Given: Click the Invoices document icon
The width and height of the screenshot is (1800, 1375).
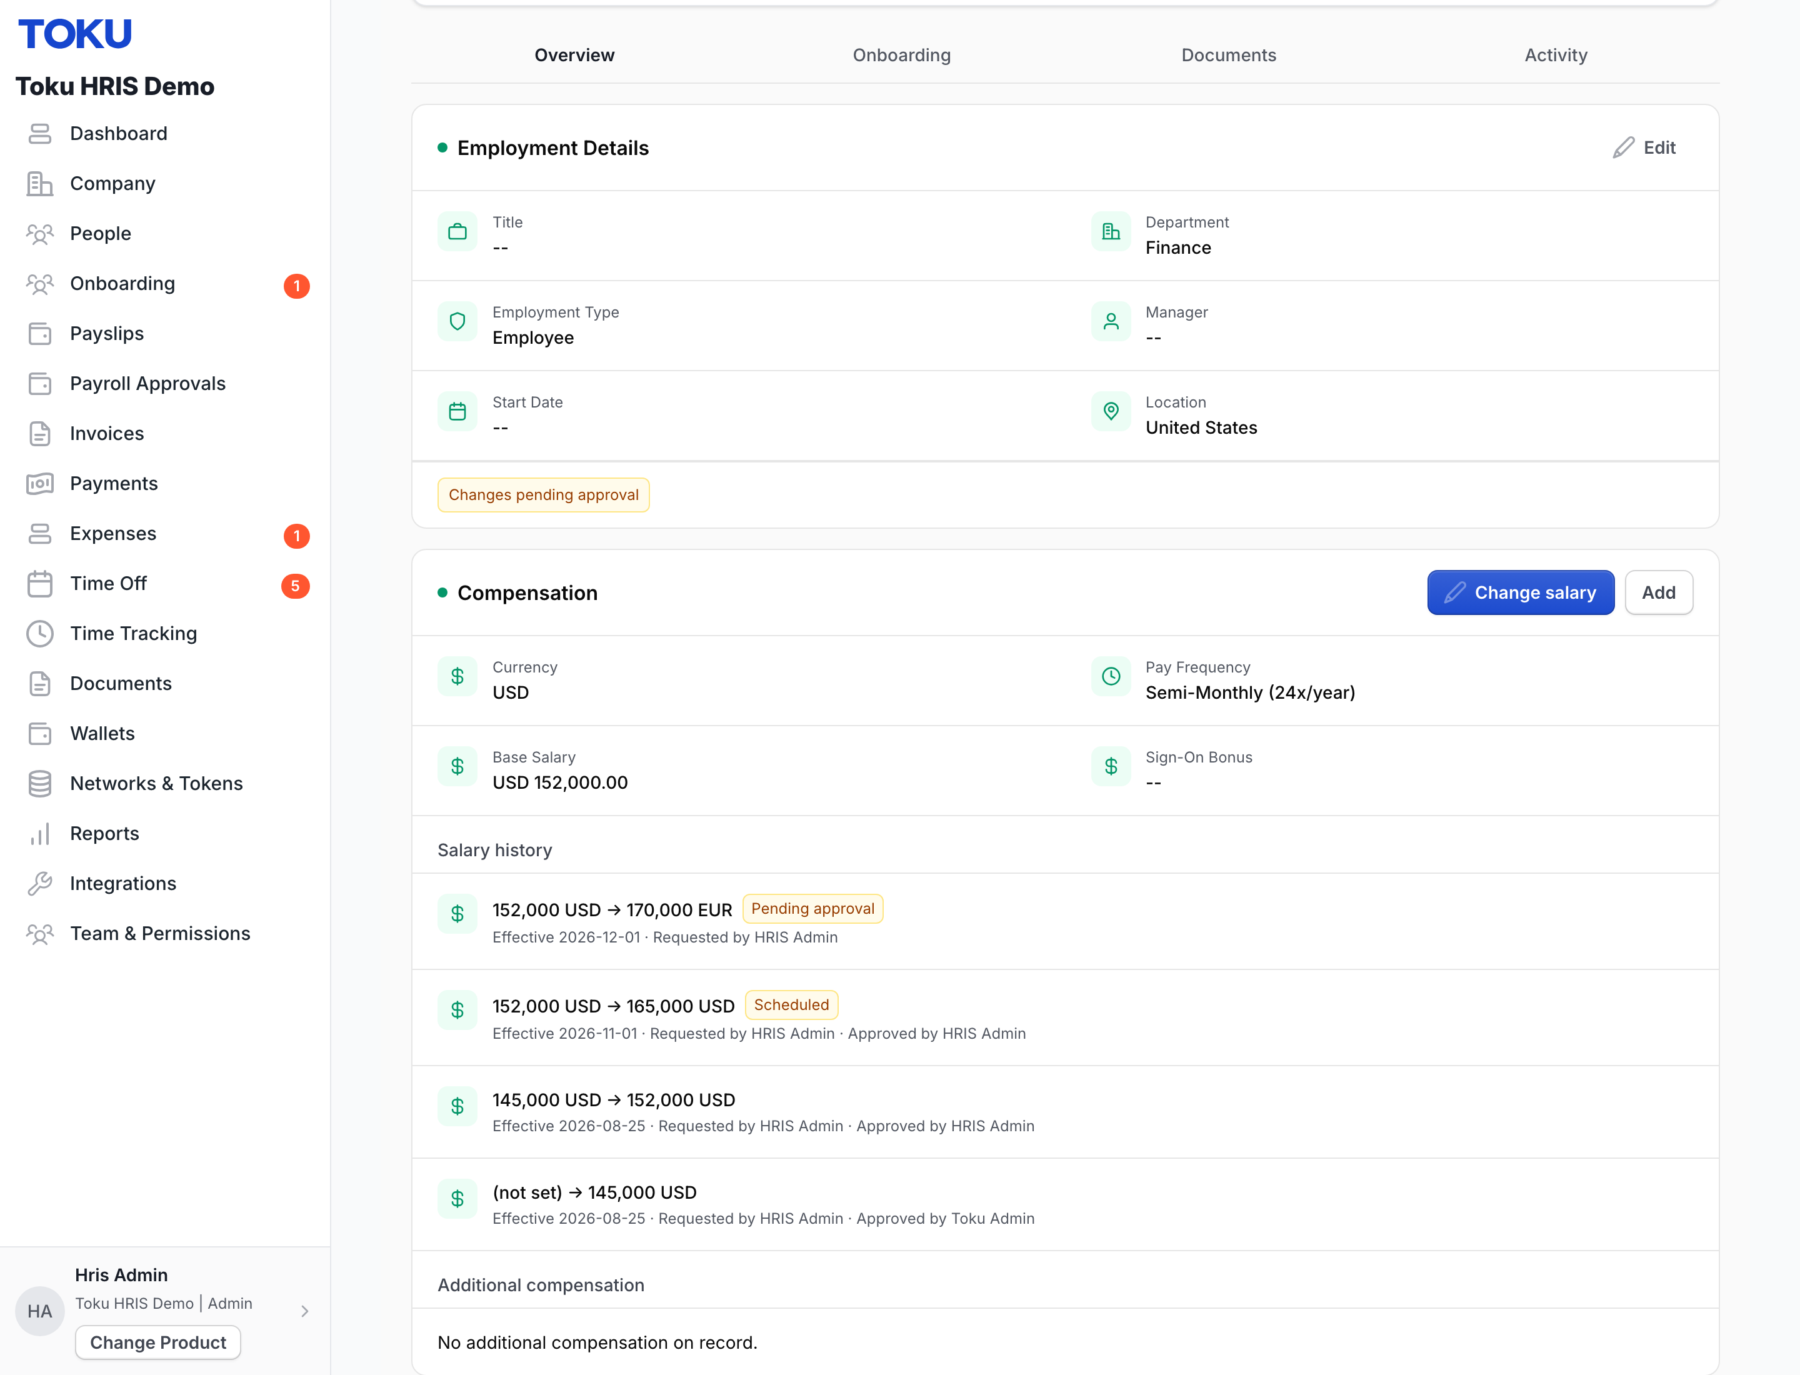Looking at the screenshot, I should click(39, 433).
